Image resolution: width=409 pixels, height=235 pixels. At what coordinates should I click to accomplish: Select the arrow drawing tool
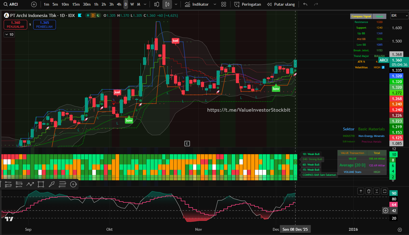point(52,184)
